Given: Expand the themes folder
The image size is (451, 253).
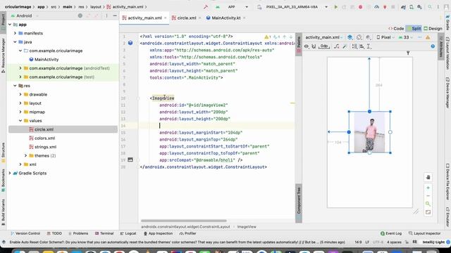Looking at the screenshot, I should 25,156.
